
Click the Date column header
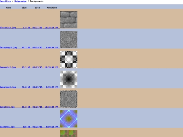click(37, 8)
